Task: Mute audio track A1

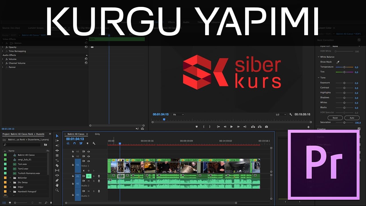Action: pyautogui.click(x=89, y=176)
